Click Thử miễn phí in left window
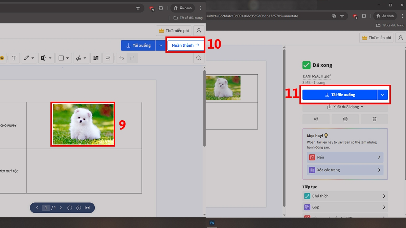 [x=174, y=31]
